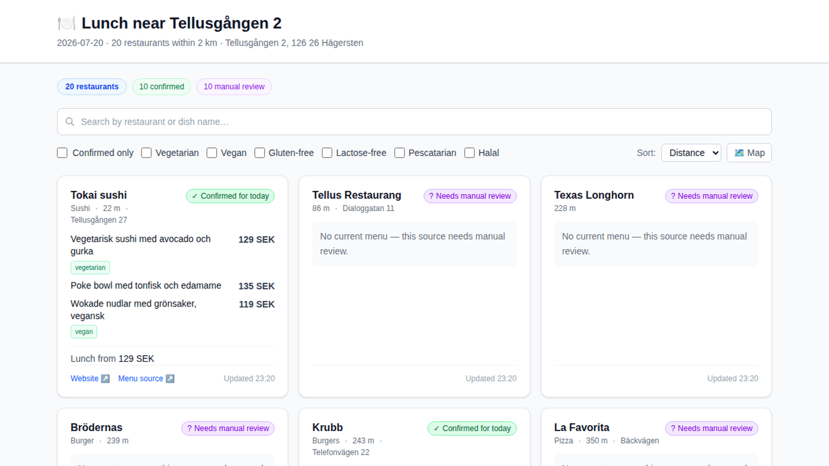829x466 pixels.
Task: Open Tokai sushi Website link
Action: 90,378
